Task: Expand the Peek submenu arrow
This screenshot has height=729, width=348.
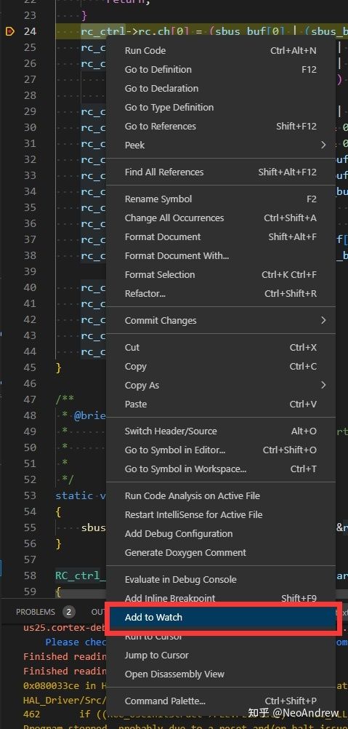Action: pyautogui.click(x=323, y=145)
